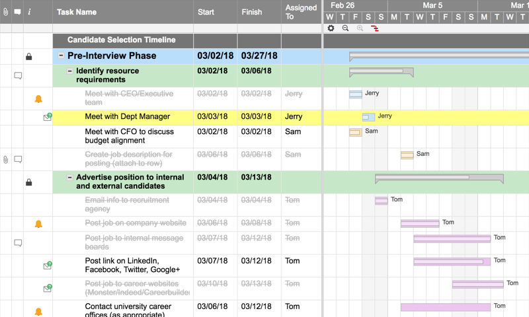Open the comment bubble on Identify resource requirements row
Screen dimensions: 529x317
(19, 76)
